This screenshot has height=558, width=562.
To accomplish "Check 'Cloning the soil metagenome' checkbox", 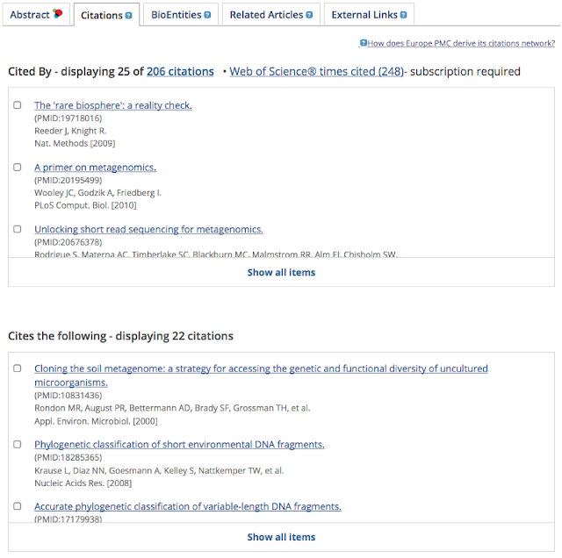I will point(18,368).
